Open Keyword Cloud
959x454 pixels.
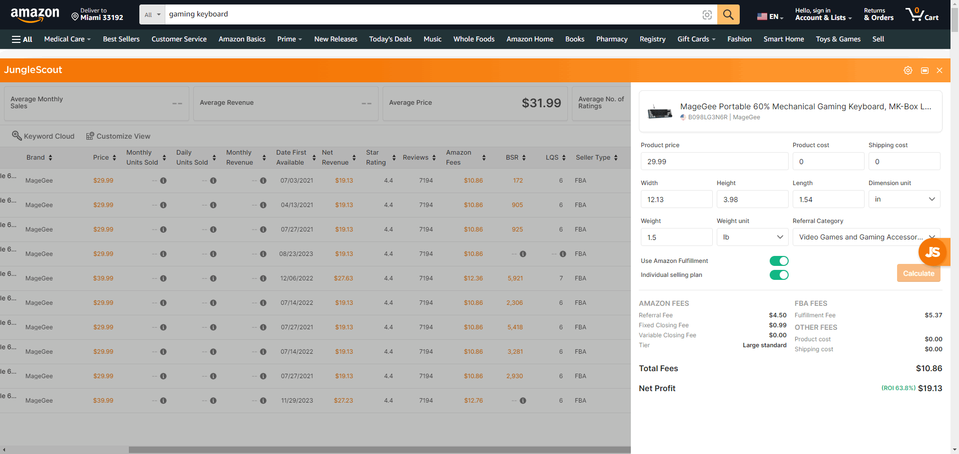coord(43,136)
